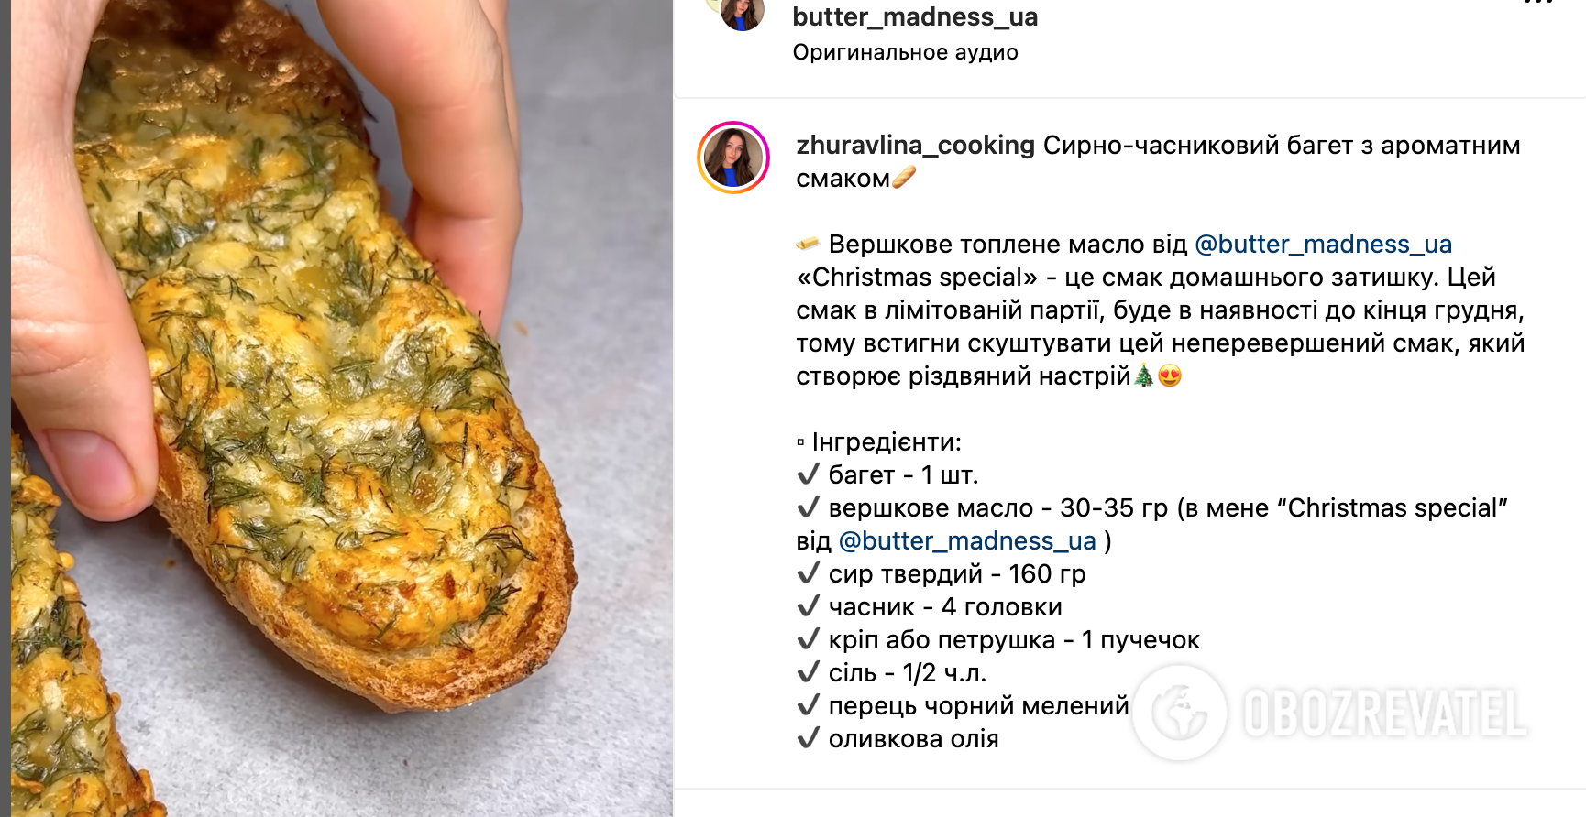Follow the @butter_madness_ua mention in the ingredients list
The image size is (1586, 817).
pyautogui.click(x=968, y=540)
